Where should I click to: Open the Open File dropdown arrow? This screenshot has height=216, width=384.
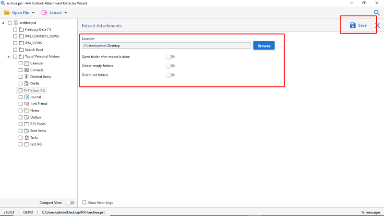coord(33,13)
